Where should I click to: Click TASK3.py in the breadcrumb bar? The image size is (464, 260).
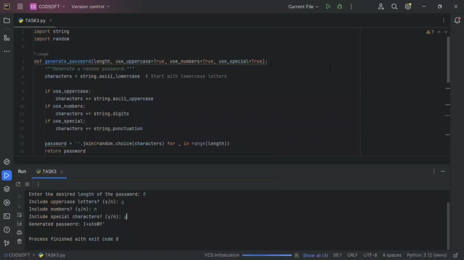(52, 255)
